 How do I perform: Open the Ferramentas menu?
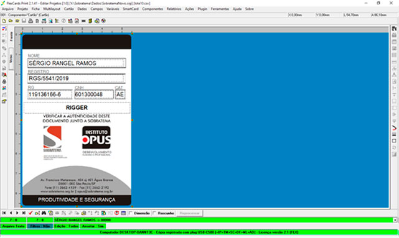click(220, 9)
